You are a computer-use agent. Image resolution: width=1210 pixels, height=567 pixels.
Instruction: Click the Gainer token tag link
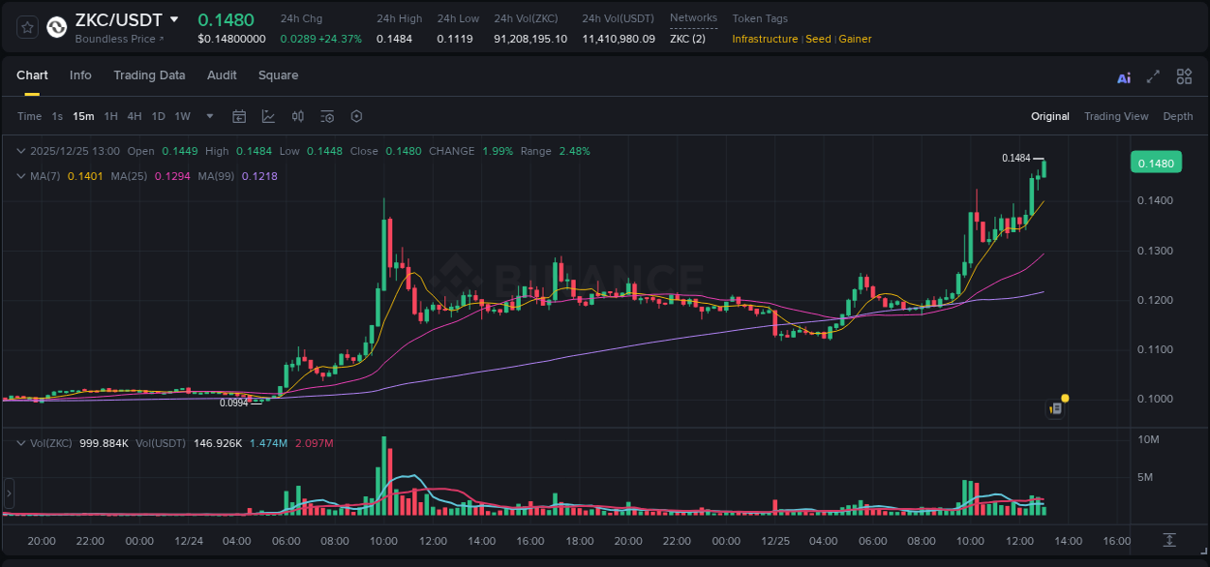coord(855,39)
